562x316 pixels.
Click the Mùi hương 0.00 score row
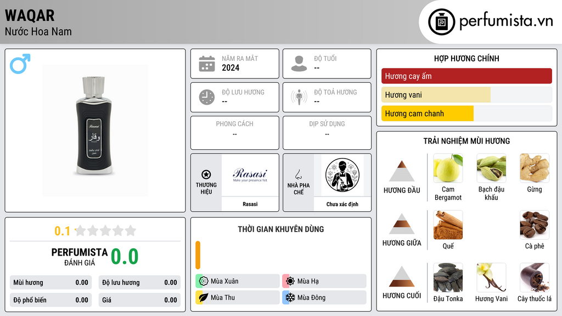click(51, 283)
